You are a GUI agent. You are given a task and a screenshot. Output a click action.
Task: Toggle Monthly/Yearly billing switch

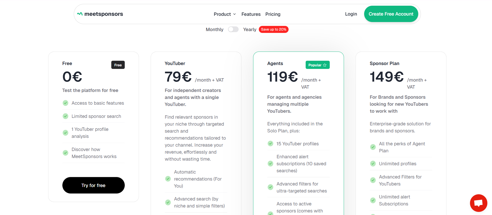(233, 29)
